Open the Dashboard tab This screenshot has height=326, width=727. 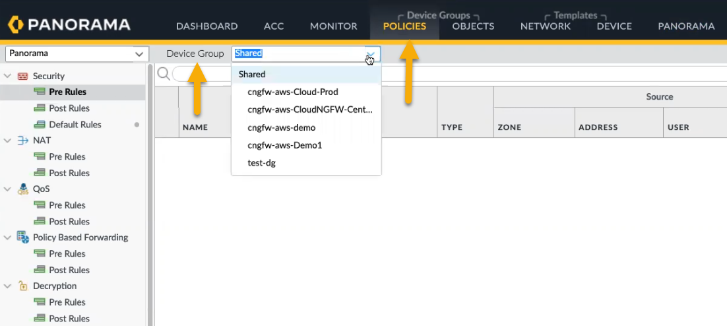[206, 26]
